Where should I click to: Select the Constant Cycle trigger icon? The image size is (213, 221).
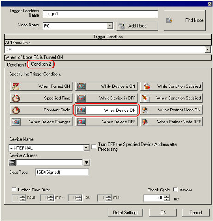(16, 110)
